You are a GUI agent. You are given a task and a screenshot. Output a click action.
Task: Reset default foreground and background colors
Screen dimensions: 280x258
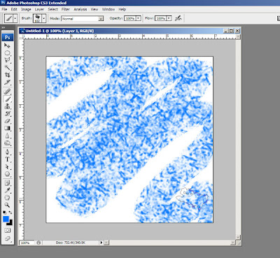pyautogui.click(x=4, y=213)
